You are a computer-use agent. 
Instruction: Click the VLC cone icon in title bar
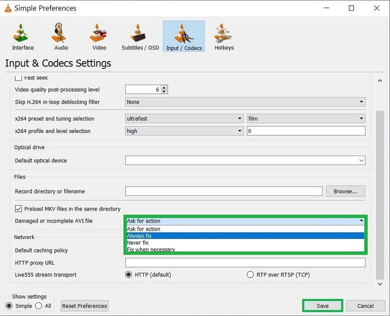[x=8, y=8]
